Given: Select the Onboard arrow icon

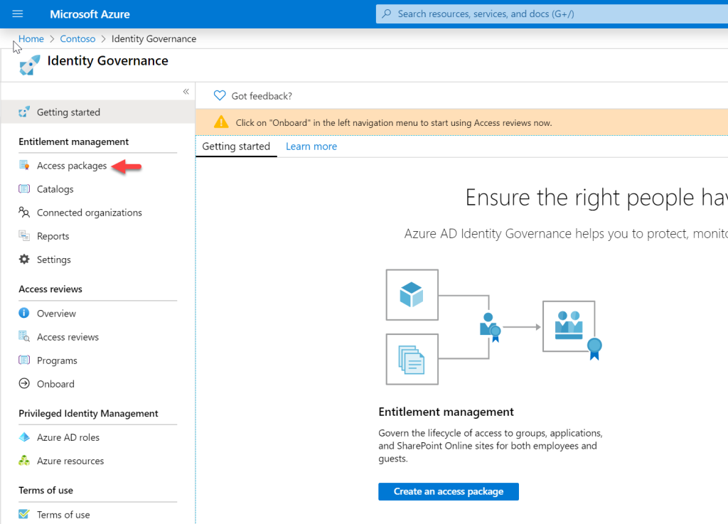Looking at the screenshot, I should click(24, 383).
